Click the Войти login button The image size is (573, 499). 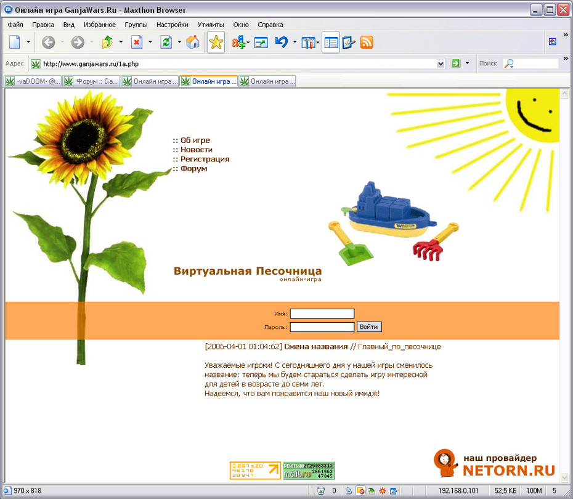point(369,327)
